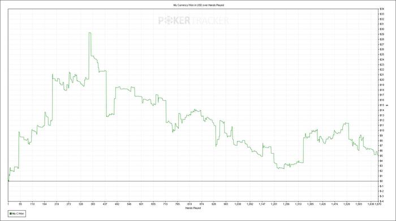Click the '1,583' x-axis tick label
396x221 pixels.
point(359,204)
